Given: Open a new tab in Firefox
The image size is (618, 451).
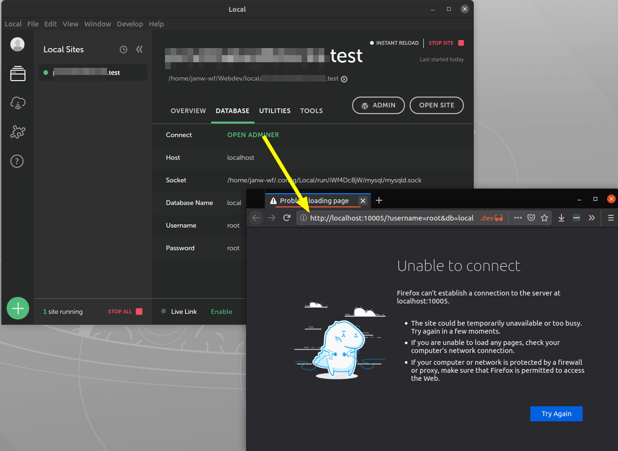Looking at the screenshot, I should [379, 201].
